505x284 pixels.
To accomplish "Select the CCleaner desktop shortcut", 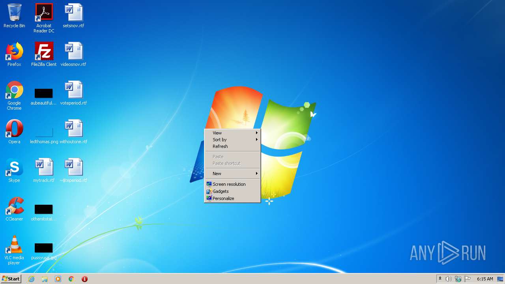I will (14, 209).
